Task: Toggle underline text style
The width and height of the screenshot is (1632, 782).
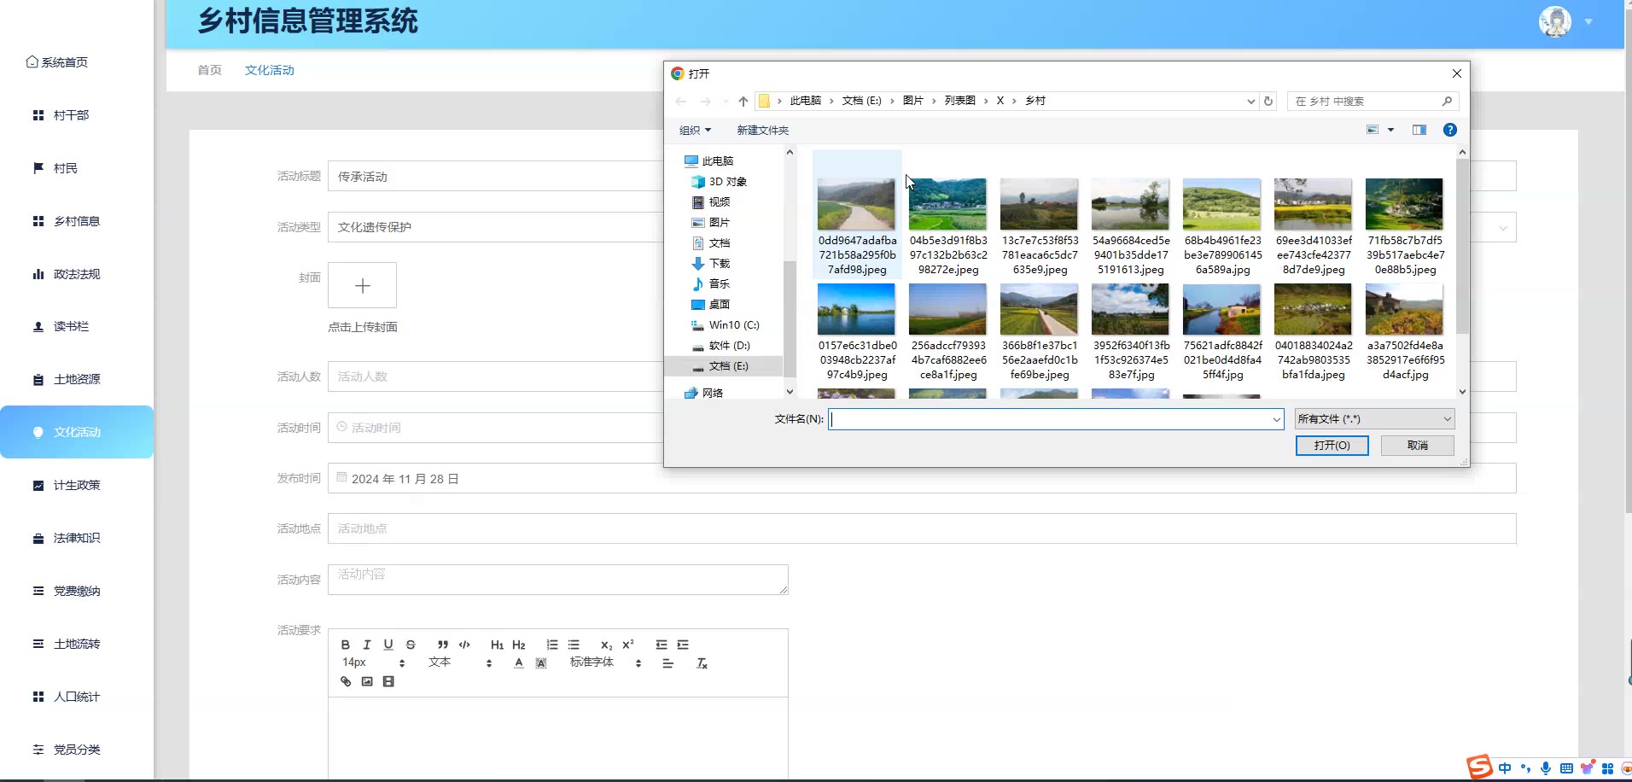Action: 388,645
